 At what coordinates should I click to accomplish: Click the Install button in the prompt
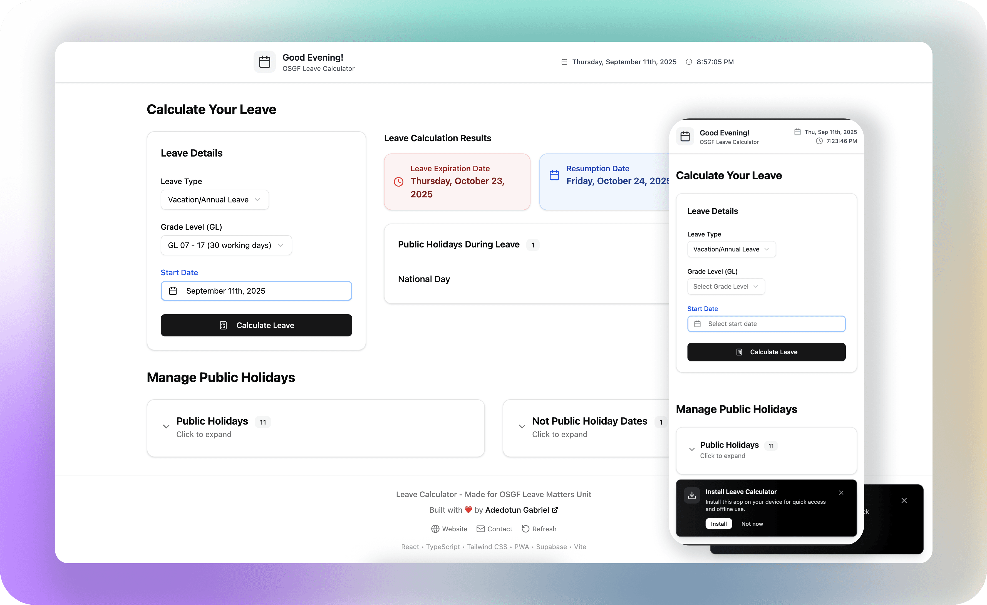719,524
